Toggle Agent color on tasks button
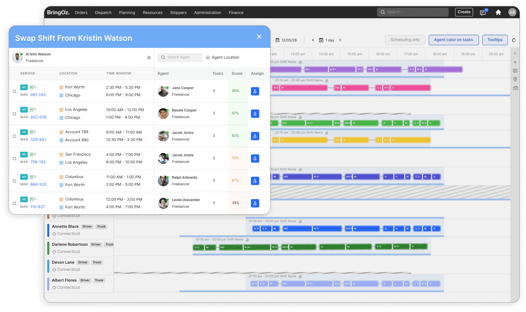The height and width of the screenshot is (312, 526). (454, 40)
